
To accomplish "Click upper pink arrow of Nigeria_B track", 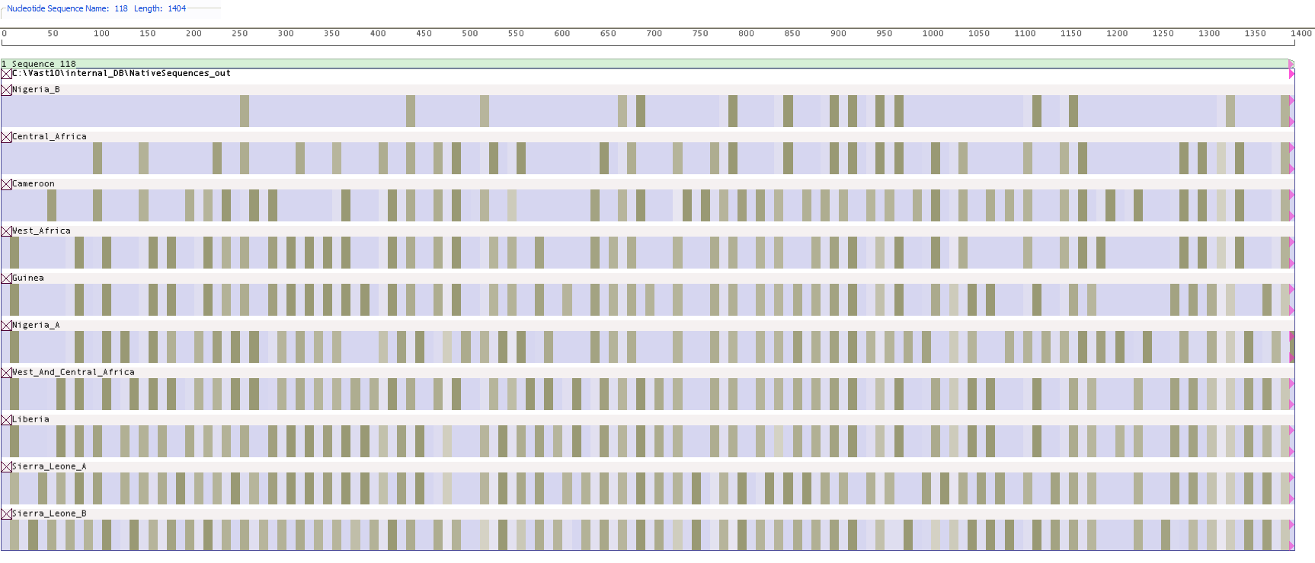I will point(1291,100).
